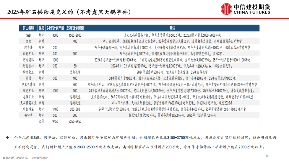Viewport: 289px width, 161px height.
Task: Click the 25年计划新增 column header
Action: click(75, 28)
